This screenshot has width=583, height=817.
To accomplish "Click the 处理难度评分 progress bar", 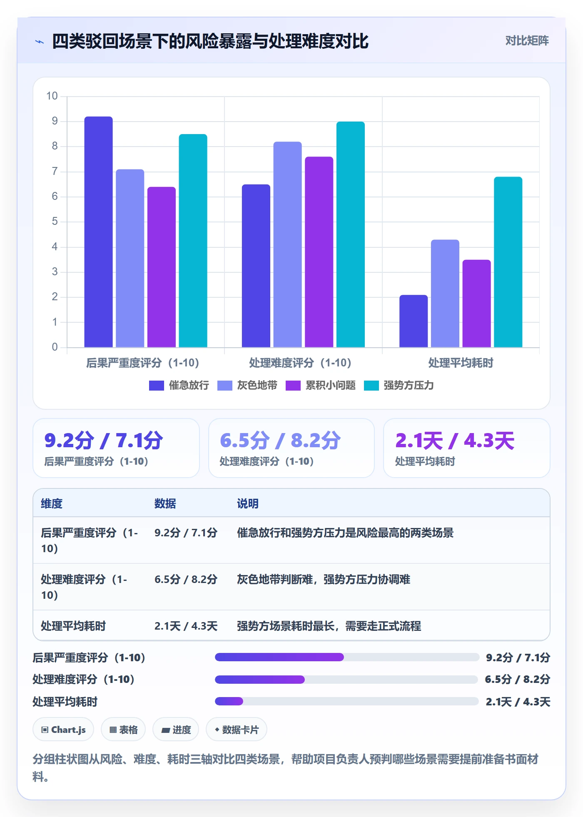I will tap(346, 680).
